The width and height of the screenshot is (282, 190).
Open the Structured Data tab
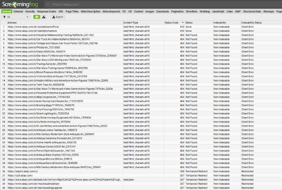(x=252, y=12)
